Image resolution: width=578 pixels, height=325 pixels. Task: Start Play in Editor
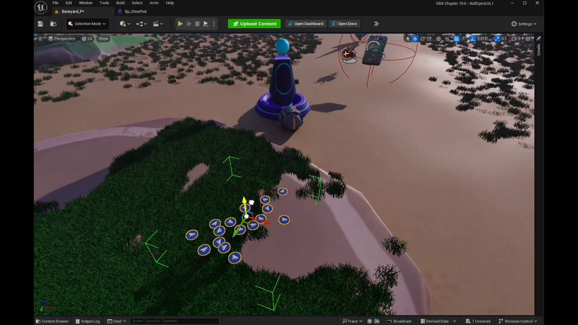point(180,24)
